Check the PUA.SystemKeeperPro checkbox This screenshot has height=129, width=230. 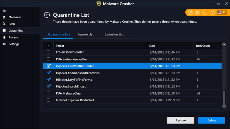click(x=48, y=59)
